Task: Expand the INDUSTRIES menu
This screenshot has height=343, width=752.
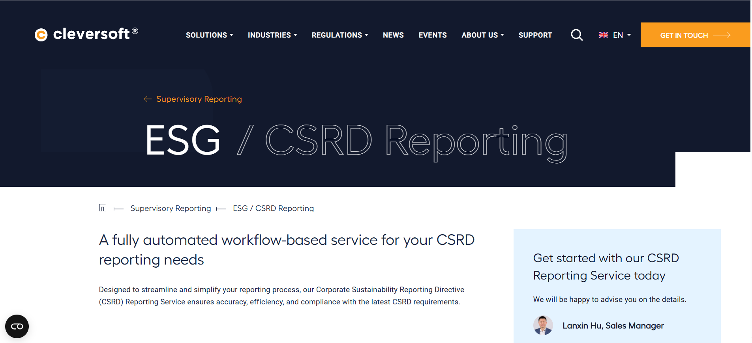Action: pyautogui.click(x=272, y=35)
